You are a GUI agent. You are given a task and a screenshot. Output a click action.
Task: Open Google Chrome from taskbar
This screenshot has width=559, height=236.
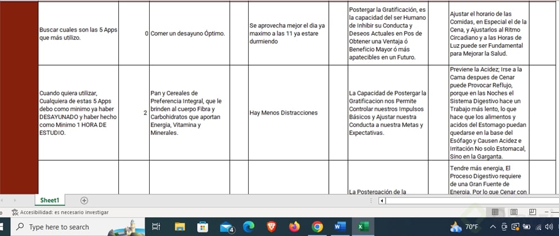tap(317, 227)
